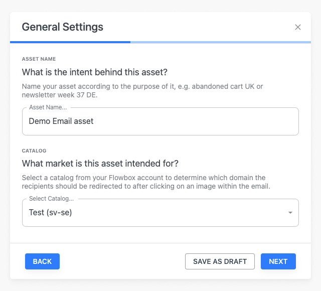The height and width of the screenshot is (291, 321).
Task: Click heading about intended market
Action: coord(100,163)
